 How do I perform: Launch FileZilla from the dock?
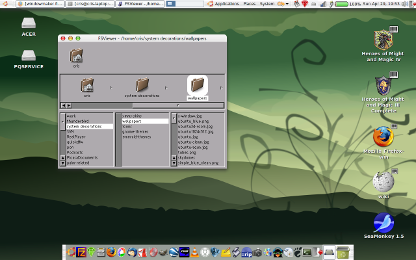[x=81, y=252]
